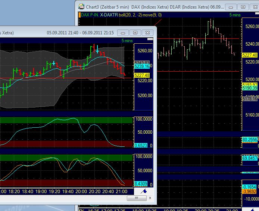
Task: Restore the front chart window size
Action: click(x=135, y=33)
